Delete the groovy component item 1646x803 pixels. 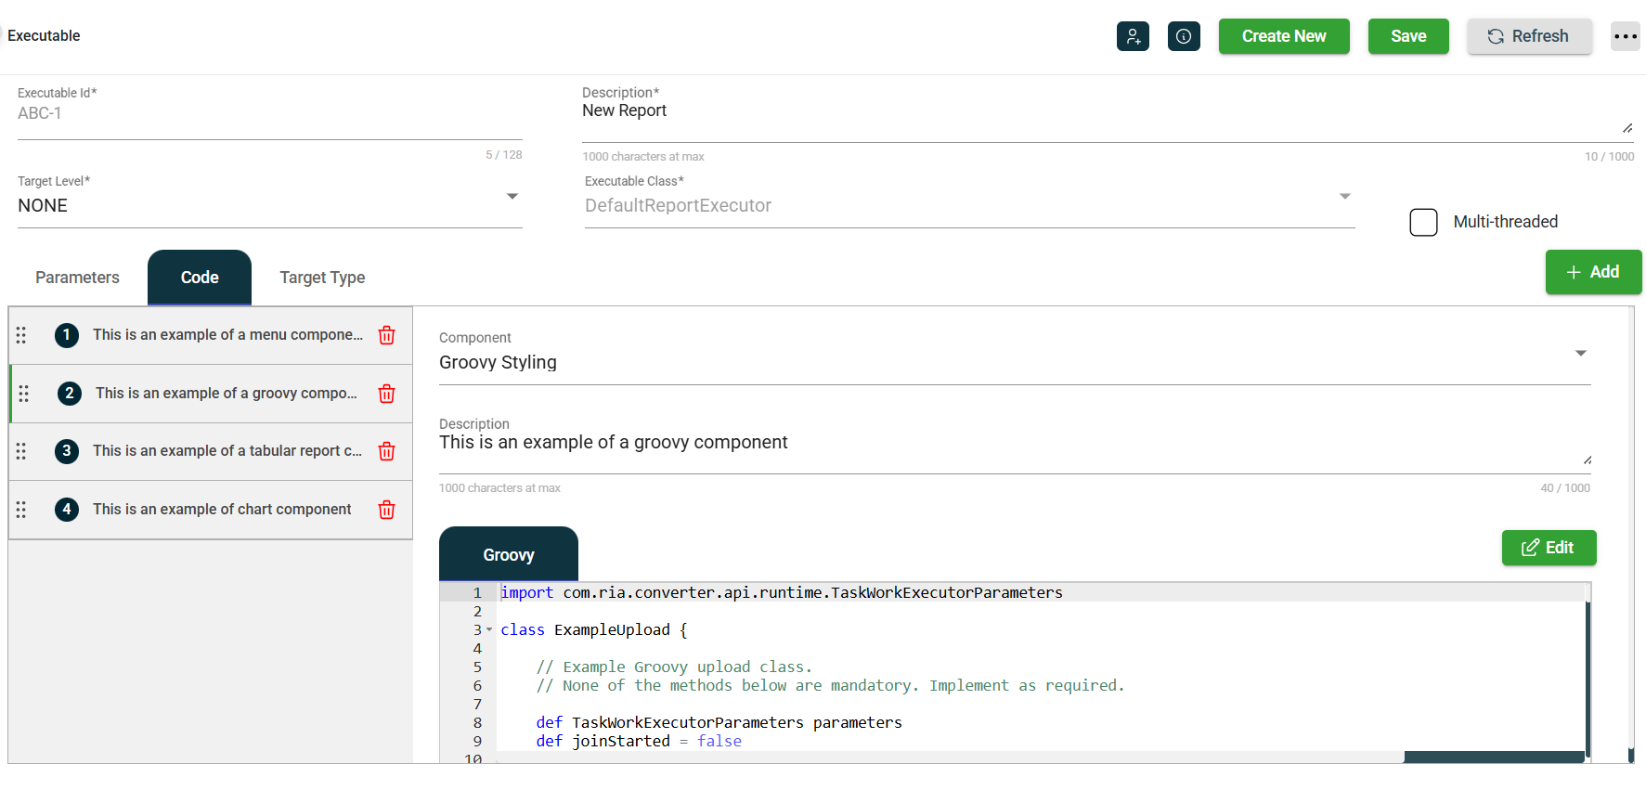387,394
